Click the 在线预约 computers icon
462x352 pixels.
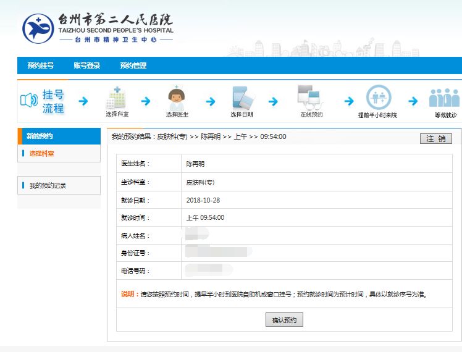click(310, 97)
